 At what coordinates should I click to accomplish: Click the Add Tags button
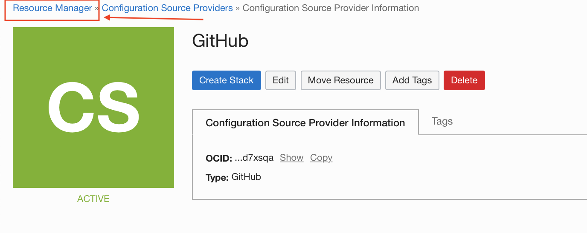tap(412, 80)
